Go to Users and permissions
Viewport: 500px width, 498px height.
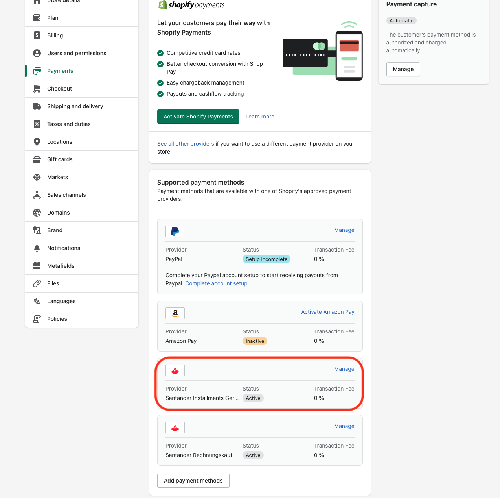click(x=82, y=53)
